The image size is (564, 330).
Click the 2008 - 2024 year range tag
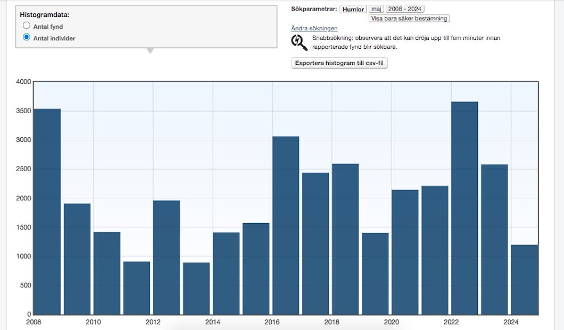(405, 9)
